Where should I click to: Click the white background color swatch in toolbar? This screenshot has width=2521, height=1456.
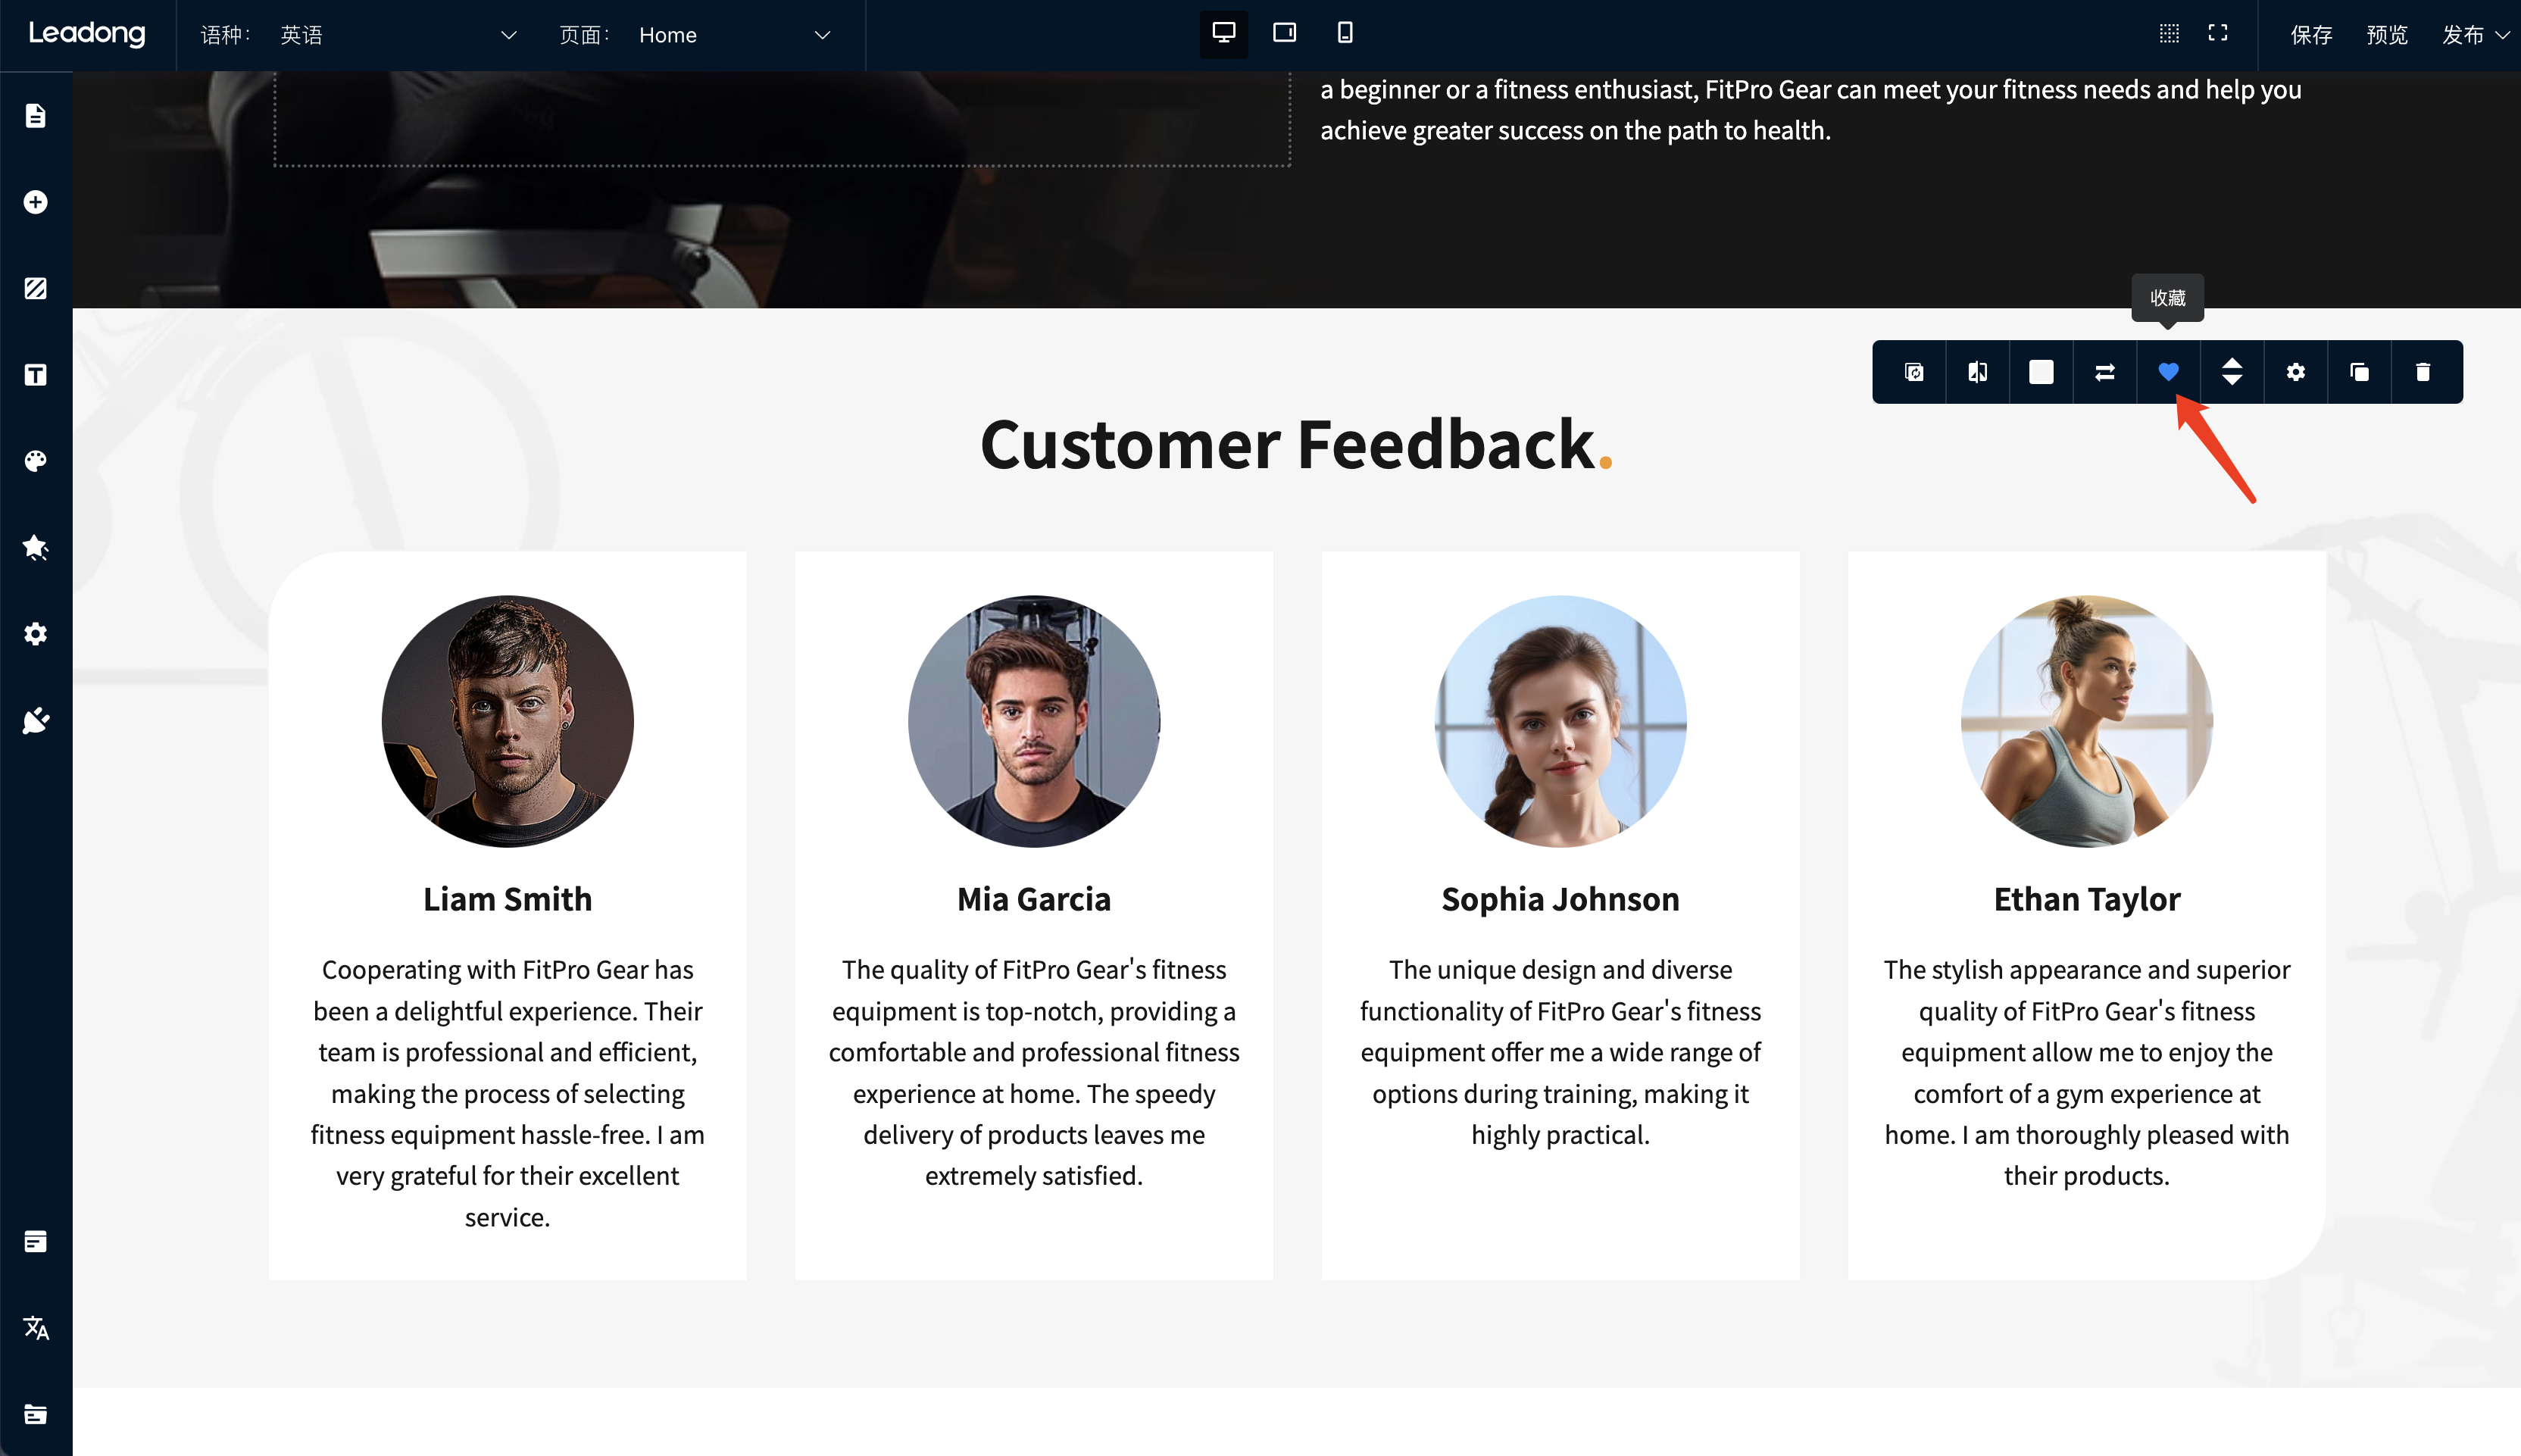[2041, 372]
